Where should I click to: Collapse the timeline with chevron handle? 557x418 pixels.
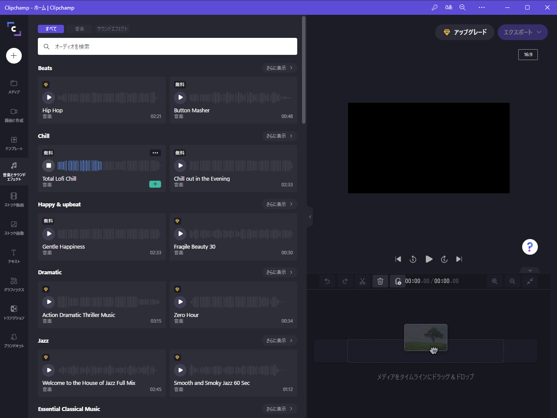(530, 270)
